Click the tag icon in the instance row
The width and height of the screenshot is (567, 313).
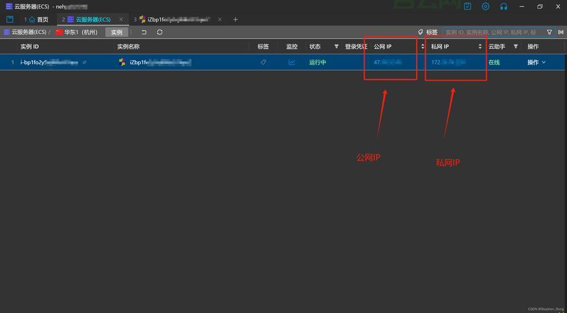(263, 63)
